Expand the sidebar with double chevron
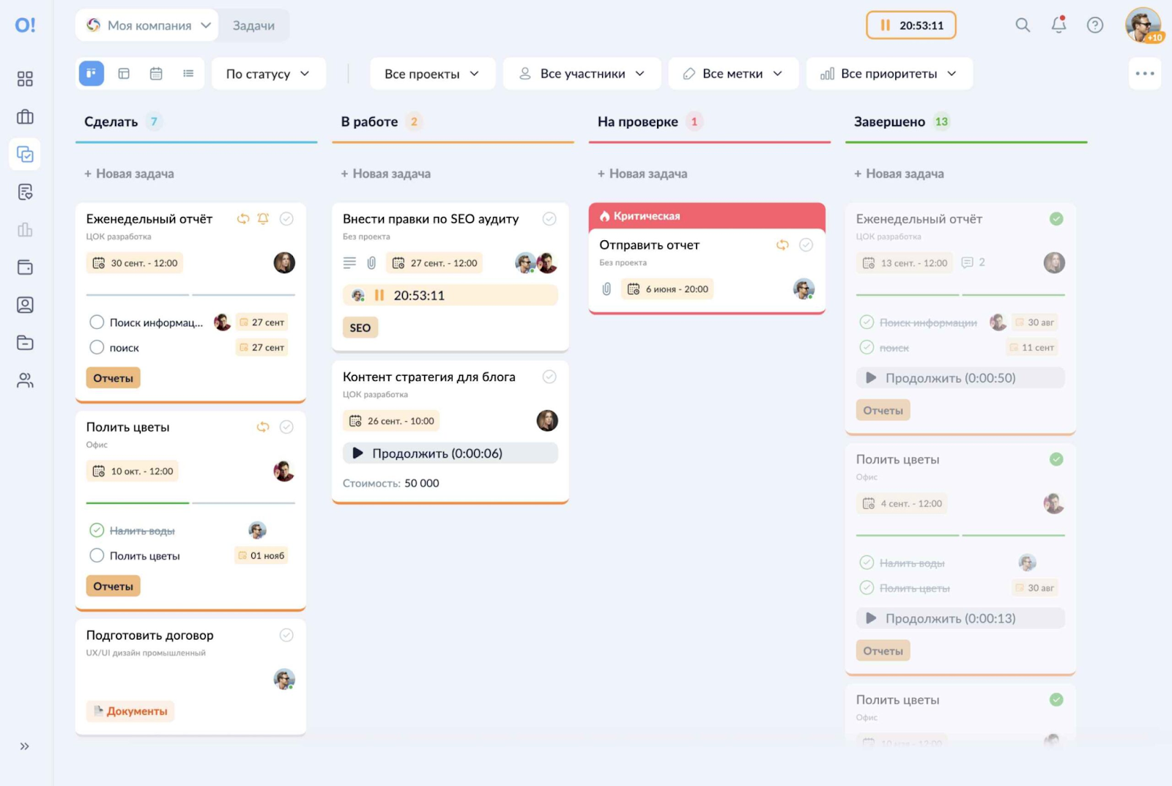 point(25,746)
